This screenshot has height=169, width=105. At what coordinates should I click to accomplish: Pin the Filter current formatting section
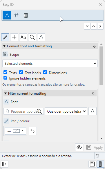[x=93, y=94]
